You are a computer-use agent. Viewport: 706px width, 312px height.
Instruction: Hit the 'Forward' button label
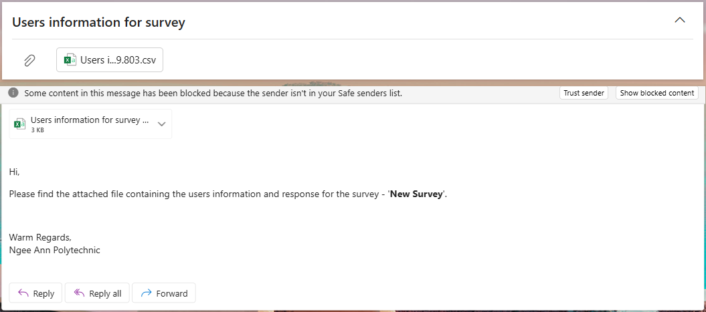point(172,293)
